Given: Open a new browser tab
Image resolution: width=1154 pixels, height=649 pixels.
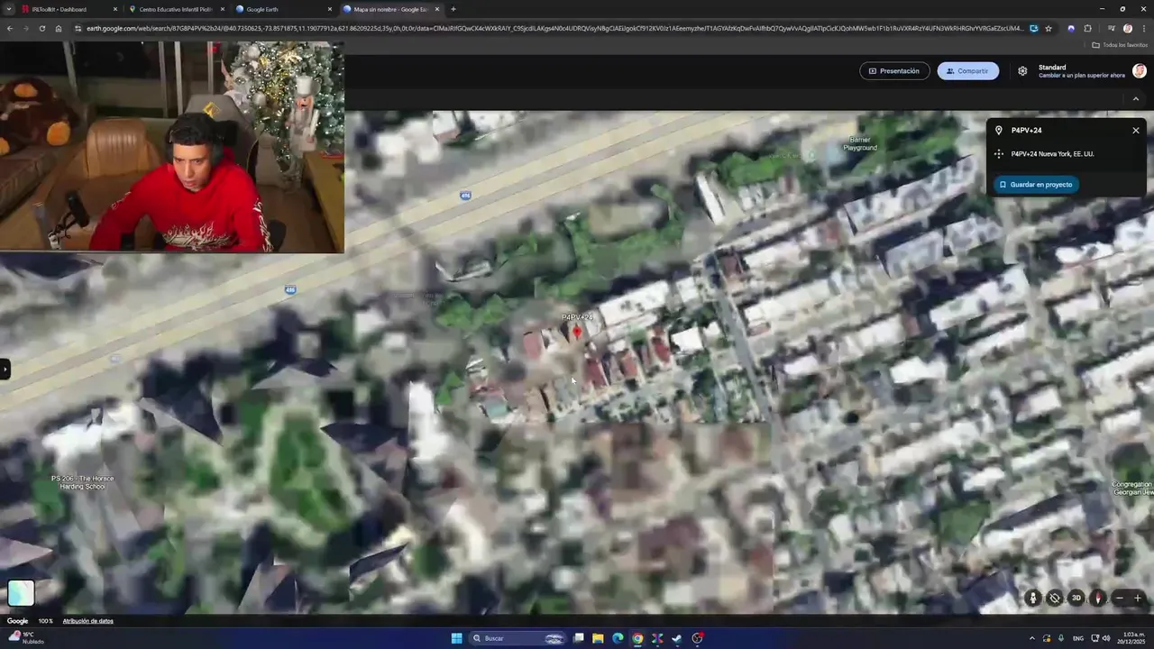Looking at the screenshot, I should pos(453,9).
